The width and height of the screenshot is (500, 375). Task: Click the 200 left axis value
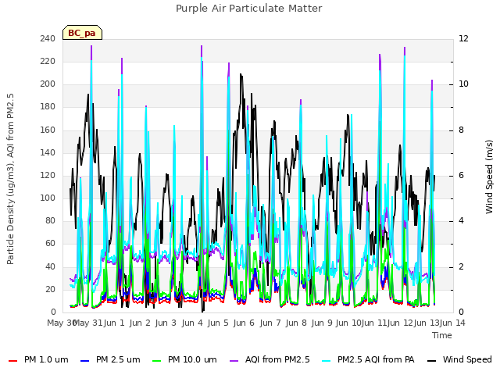[48, 84]
